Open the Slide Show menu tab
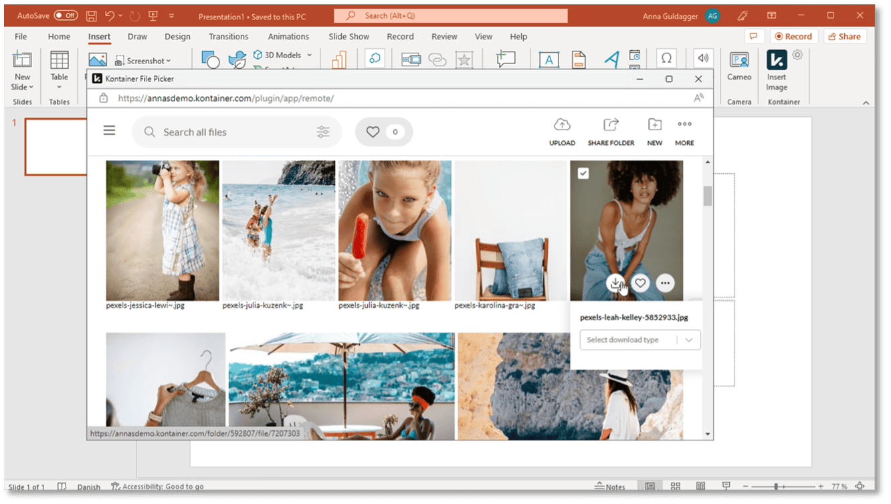The image size is (891, 504). (x=349, y=36)
